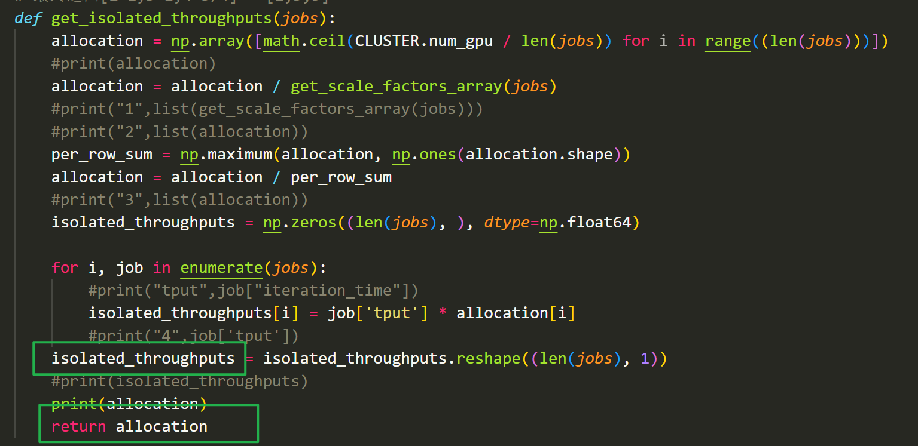Screen dimensions: 918x446
Task: Click the green-boxed isolated_throughputs variable
Action: tap(142, 358)
